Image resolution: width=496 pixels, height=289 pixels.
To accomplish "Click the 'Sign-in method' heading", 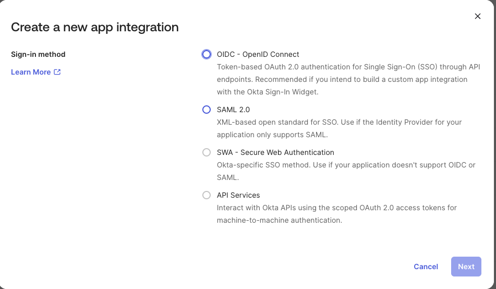I will coord(38,54).
